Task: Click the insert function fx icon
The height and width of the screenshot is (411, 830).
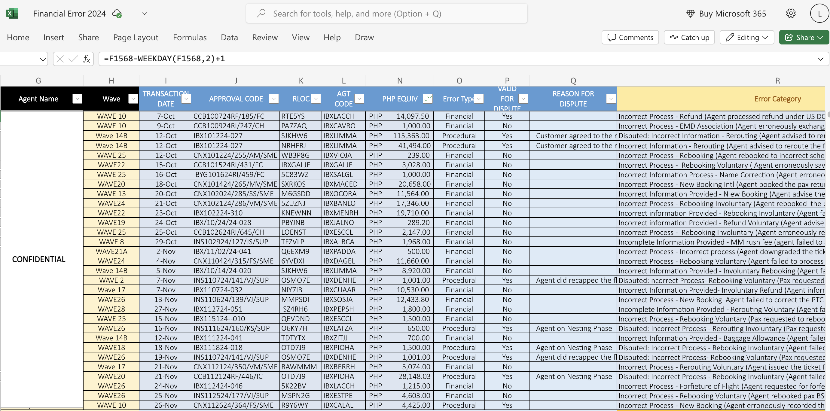Action: 86,59
